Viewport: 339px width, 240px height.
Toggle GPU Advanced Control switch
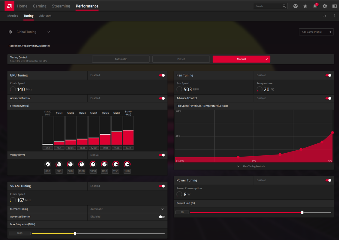tap(162, 98)
